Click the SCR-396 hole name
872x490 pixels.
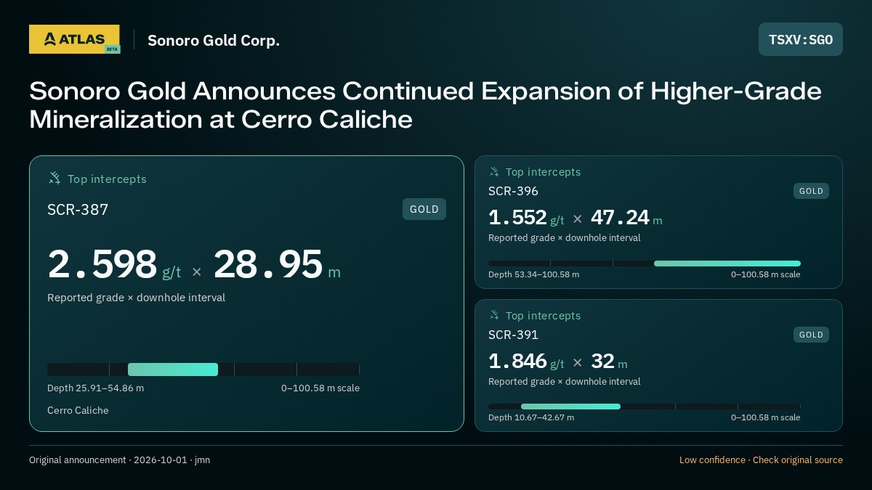(x=513, y=191)
